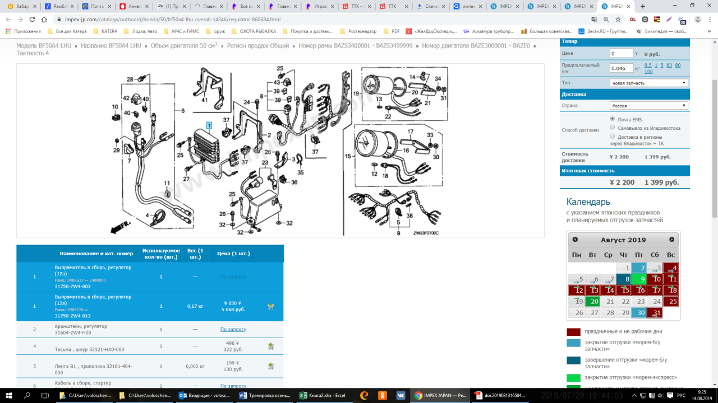
Task: Open the Chrome profile avatar icon
Action: [x=697, y=19]
